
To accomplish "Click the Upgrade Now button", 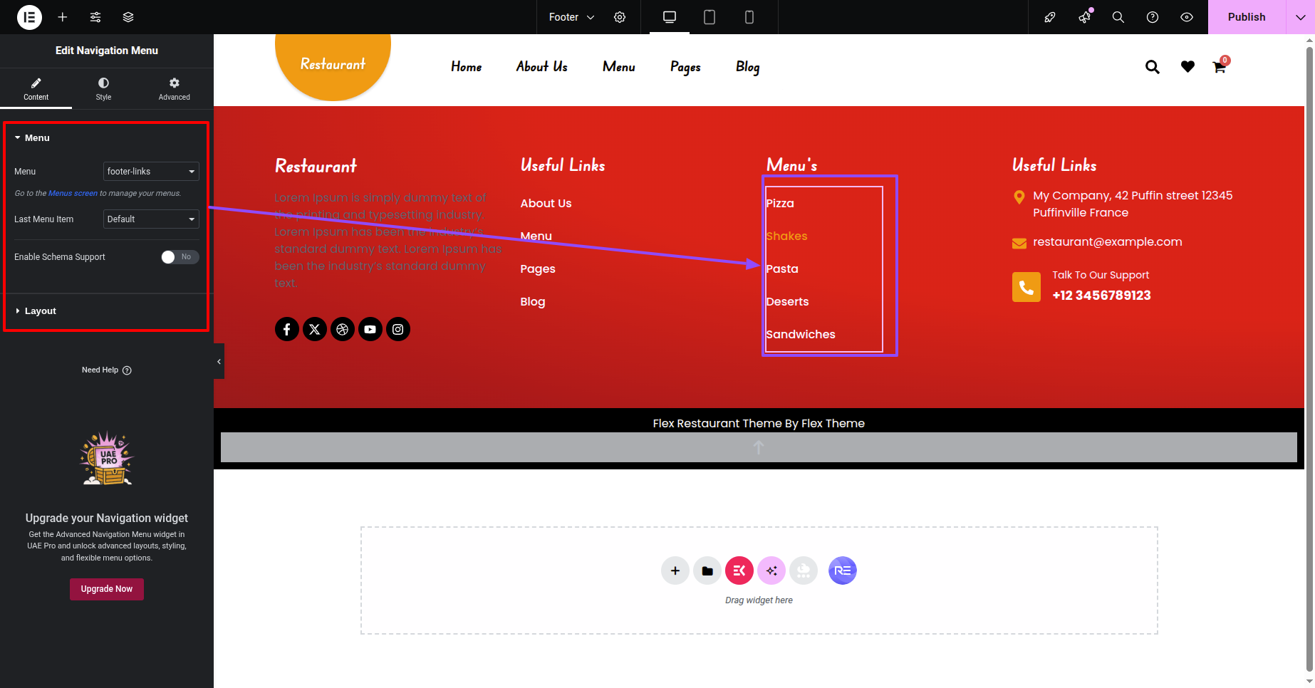I will pos(107,589).
